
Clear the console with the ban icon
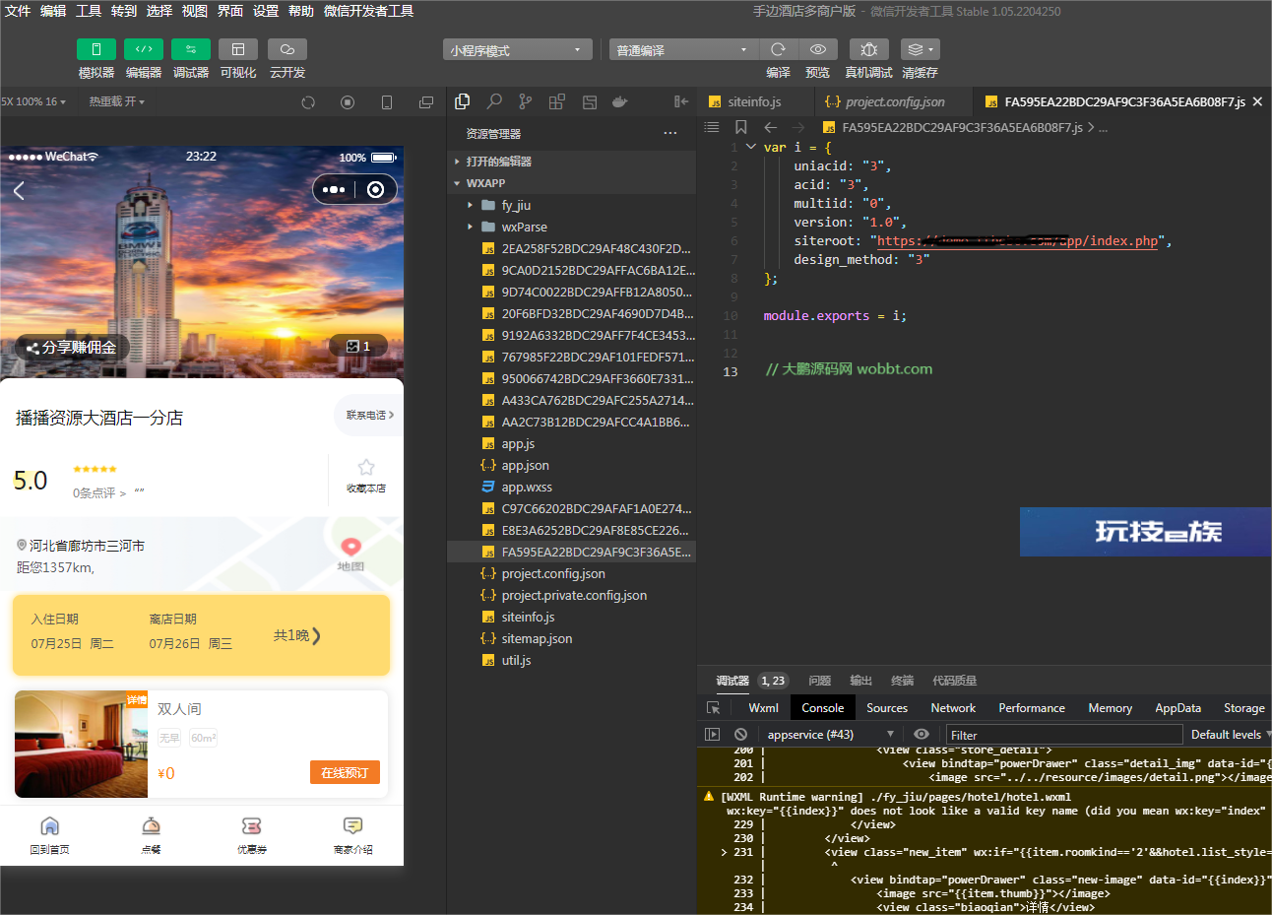(x=740, y=735)
